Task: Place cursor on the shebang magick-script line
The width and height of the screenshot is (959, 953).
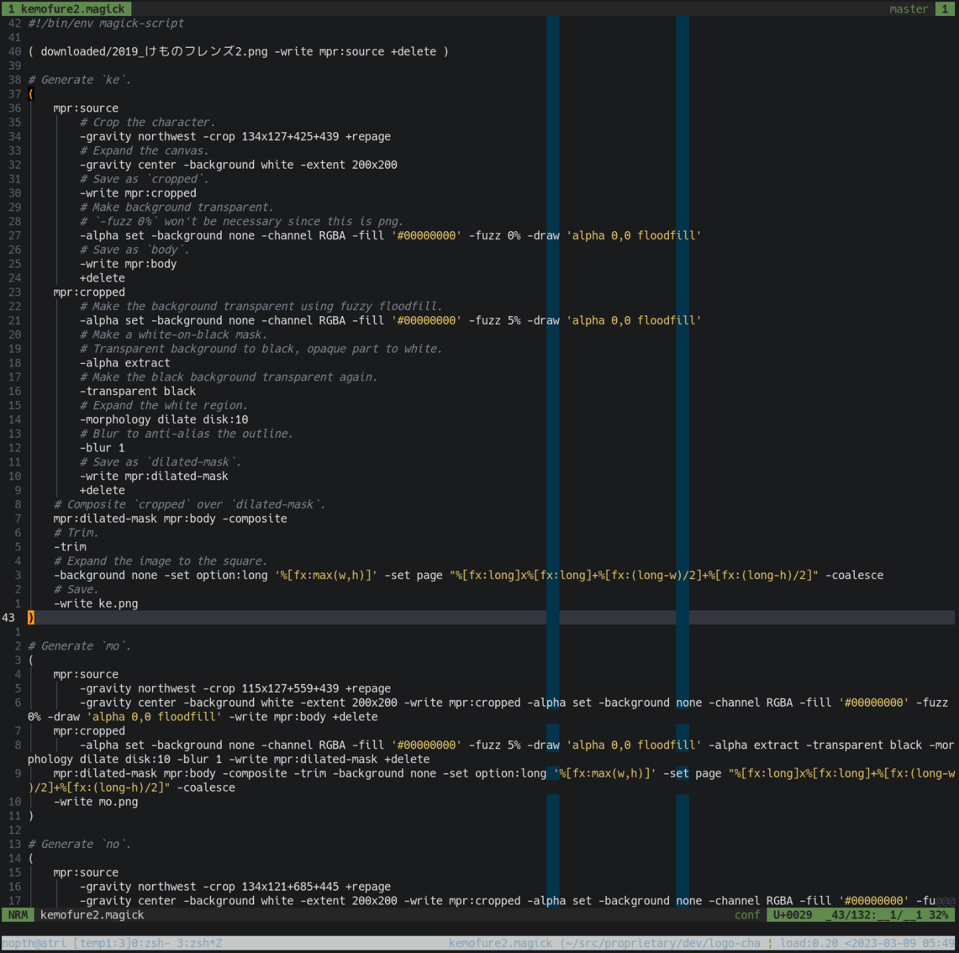Action: click(106, 23)
